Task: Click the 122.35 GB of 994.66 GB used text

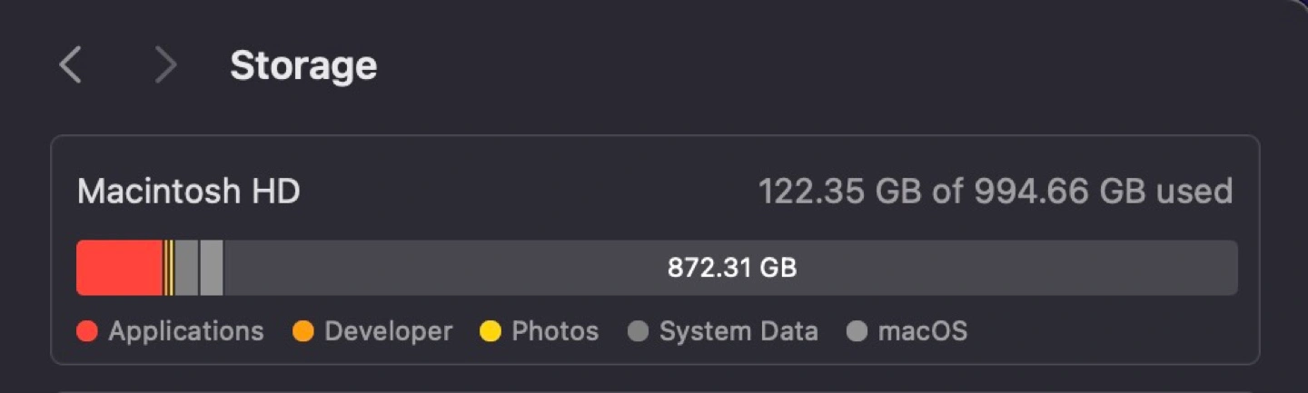Action: tap(996, 192)
